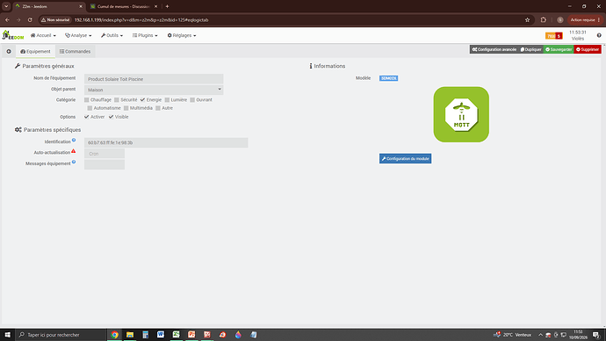Open the weather widget showing 20°C Venteux
Screen dimensions: 606x341
click(513, 335)
